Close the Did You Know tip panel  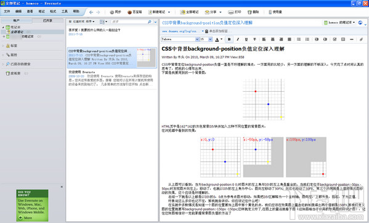pyautogui.click(x=62, y=187)
